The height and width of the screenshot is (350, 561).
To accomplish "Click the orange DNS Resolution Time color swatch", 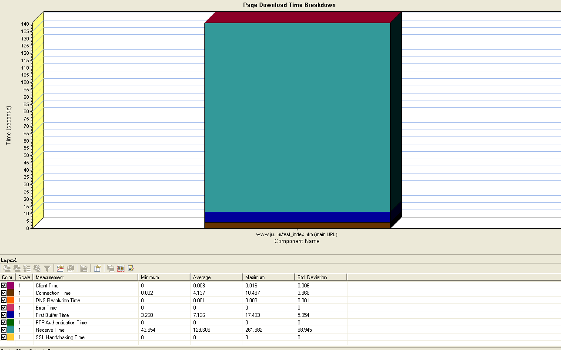I will 10,300.
